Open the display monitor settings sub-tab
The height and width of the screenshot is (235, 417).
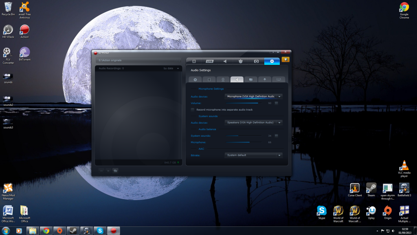251,80
